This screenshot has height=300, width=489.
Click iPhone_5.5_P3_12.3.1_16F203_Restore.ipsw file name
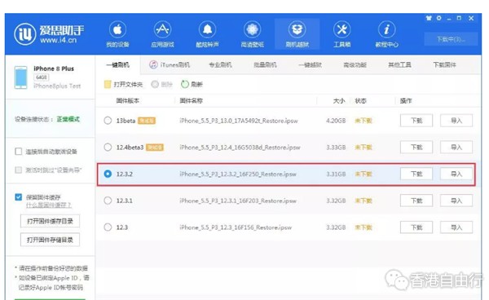[238, 201]
